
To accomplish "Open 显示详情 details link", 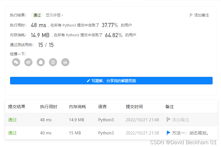I will point(54,15).
